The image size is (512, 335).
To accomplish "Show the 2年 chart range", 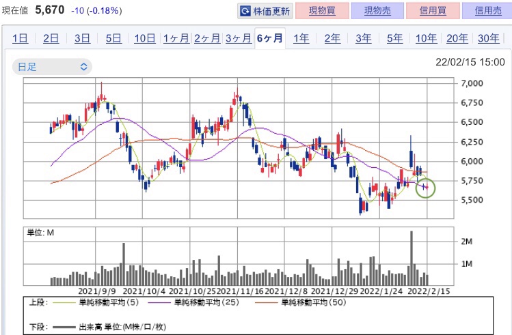I will coord(332,38).
